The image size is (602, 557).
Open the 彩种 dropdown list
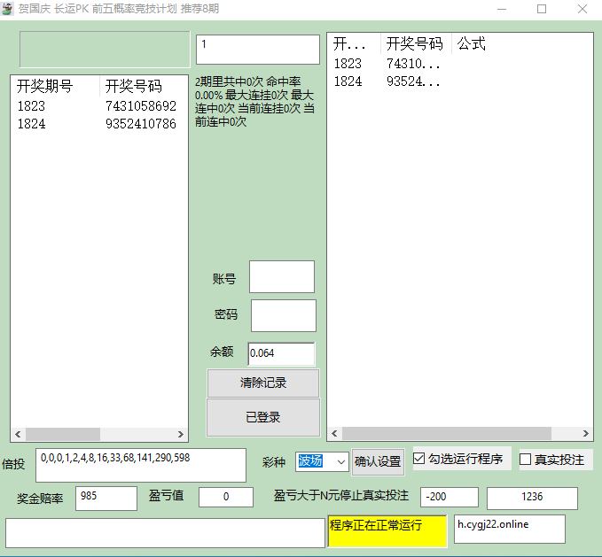click(x=341, y=461)
